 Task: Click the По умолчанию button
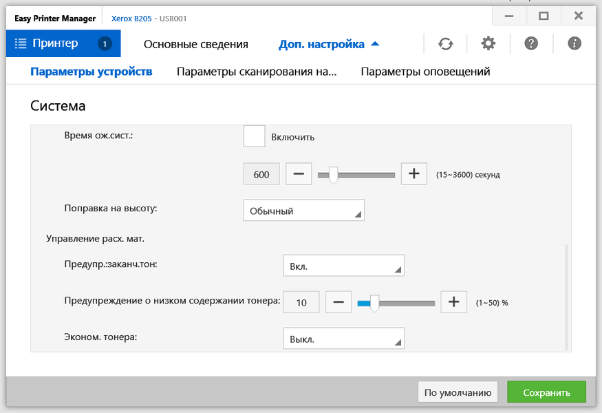[x=458, y=393]
